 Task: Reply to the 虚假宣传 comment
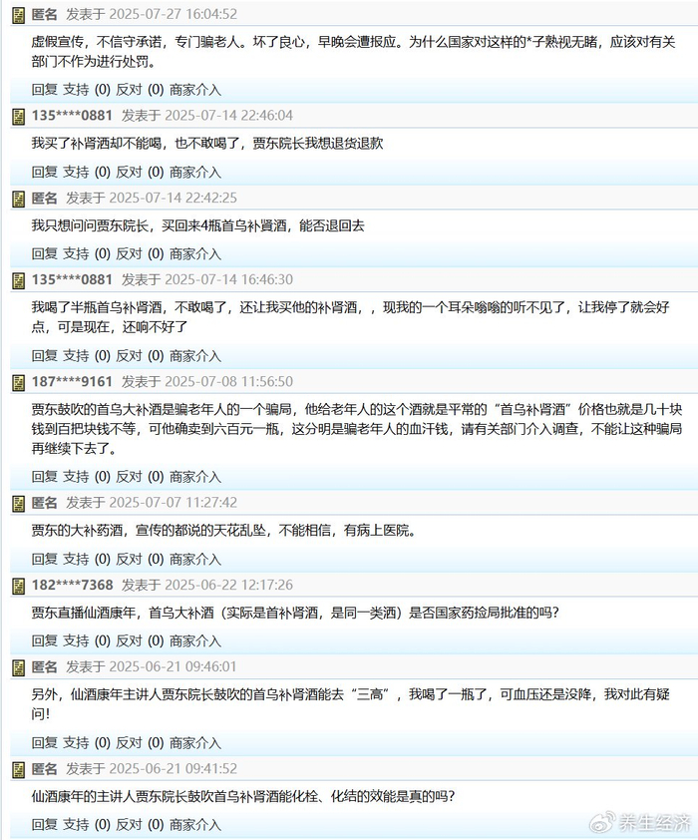[45, 90]
